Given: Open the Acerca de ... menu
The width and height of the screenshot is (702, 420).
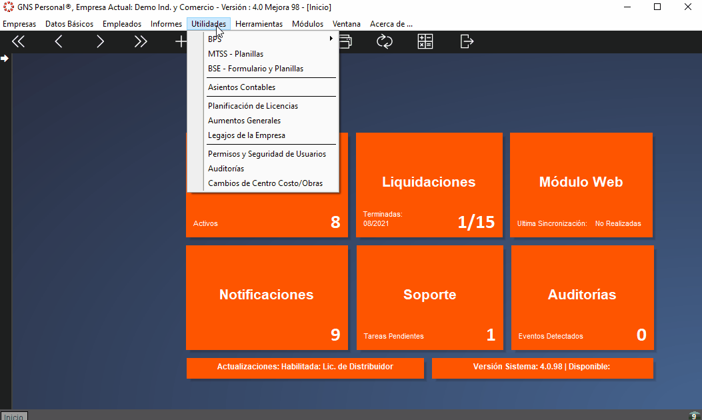Looking at the screenshot, I should [391, 24].
